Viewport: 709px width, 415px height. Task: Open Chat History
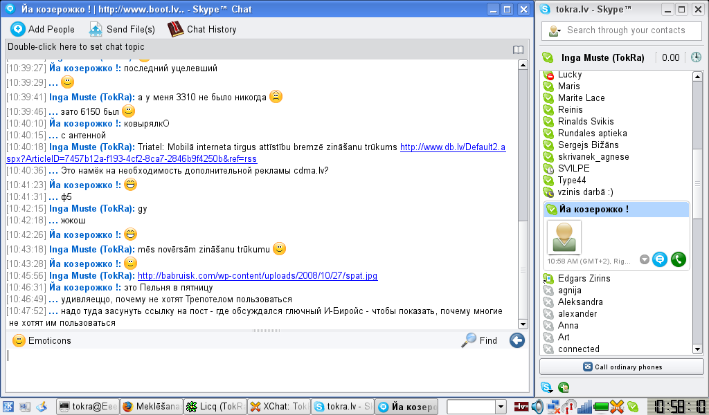pyautogui.click(x=202, y=29)
